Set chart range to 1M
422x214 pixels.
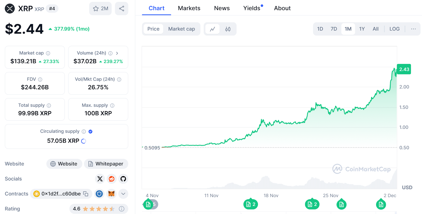(348, 29)
